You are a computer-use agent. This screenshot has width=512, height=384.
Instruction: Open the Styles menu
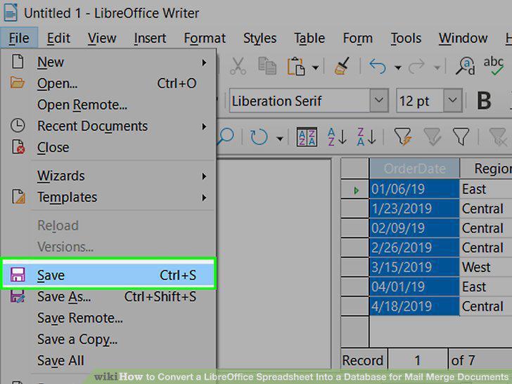click(260, 38)
